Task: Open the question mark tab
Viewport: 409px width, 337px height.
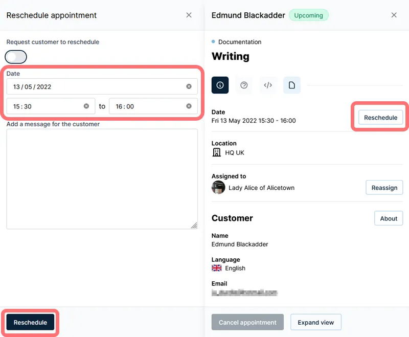Action: pos(244,85)
